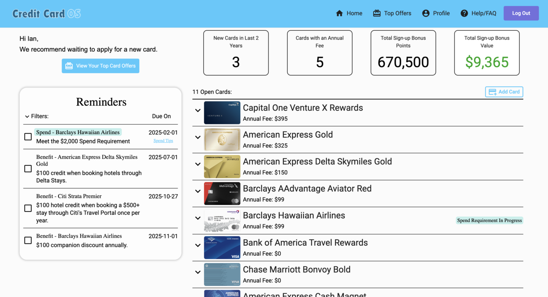Click the Total Sign-up Bonus Value stat

click(x=487, y=53)
